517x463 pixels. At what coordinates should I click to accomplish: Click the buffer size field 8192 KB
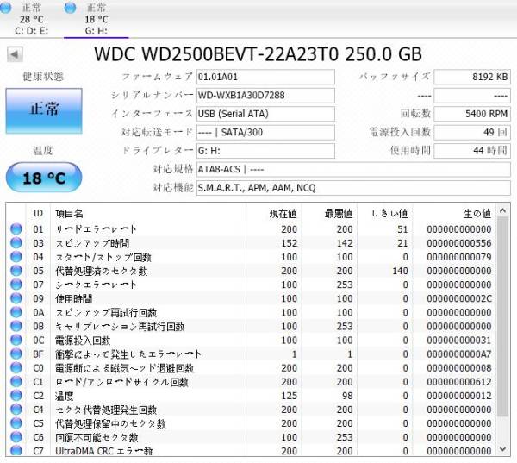click(472, 77)
